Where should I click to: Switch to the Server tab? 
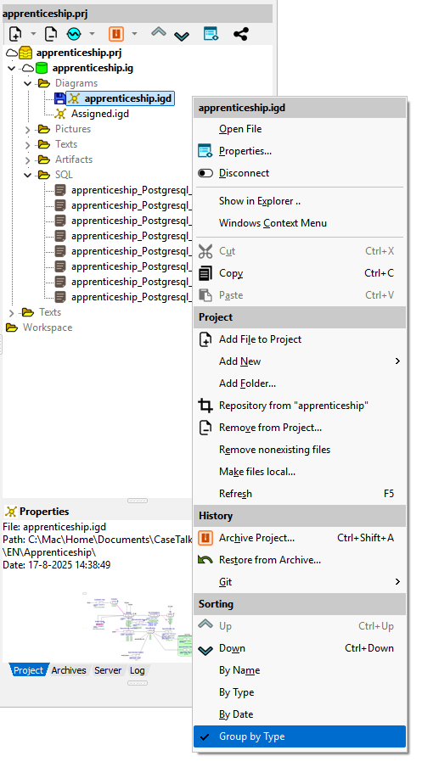pos(108,670)
